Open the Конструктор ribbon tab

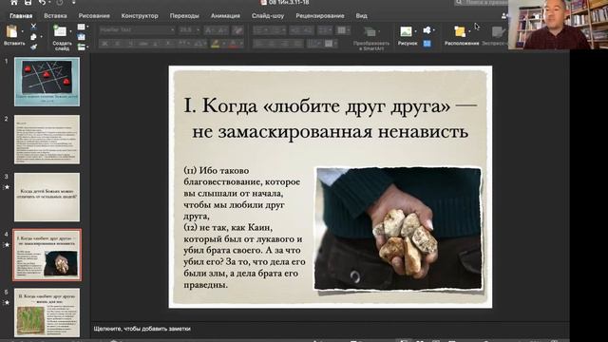tap(140, 16)
